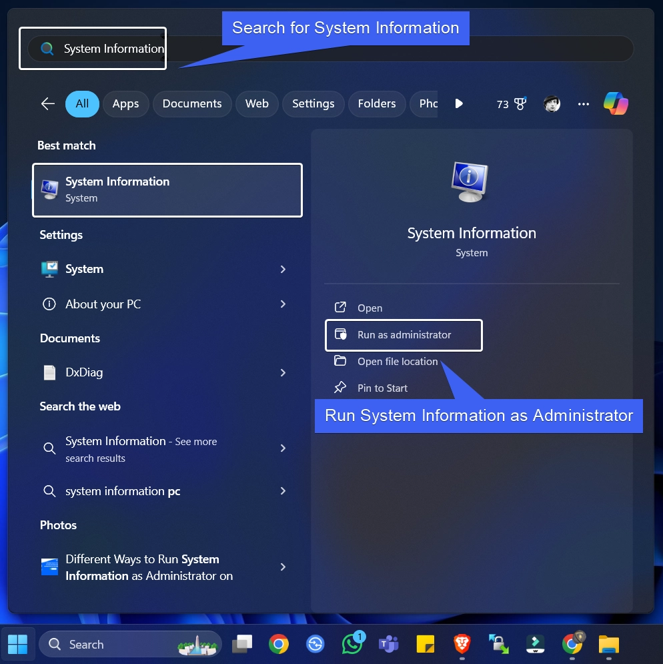Select the All filter tab
663x664 pixels.
click(82, 103)
